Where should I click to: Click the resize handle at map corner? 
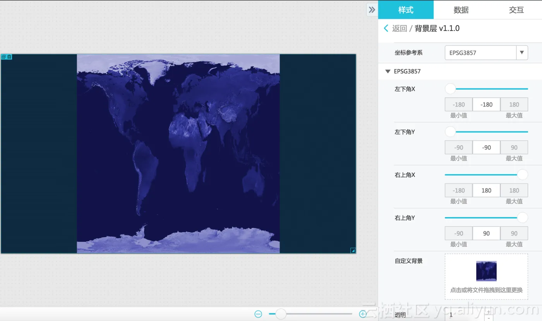pyautogui.click(x=353, y=251)
